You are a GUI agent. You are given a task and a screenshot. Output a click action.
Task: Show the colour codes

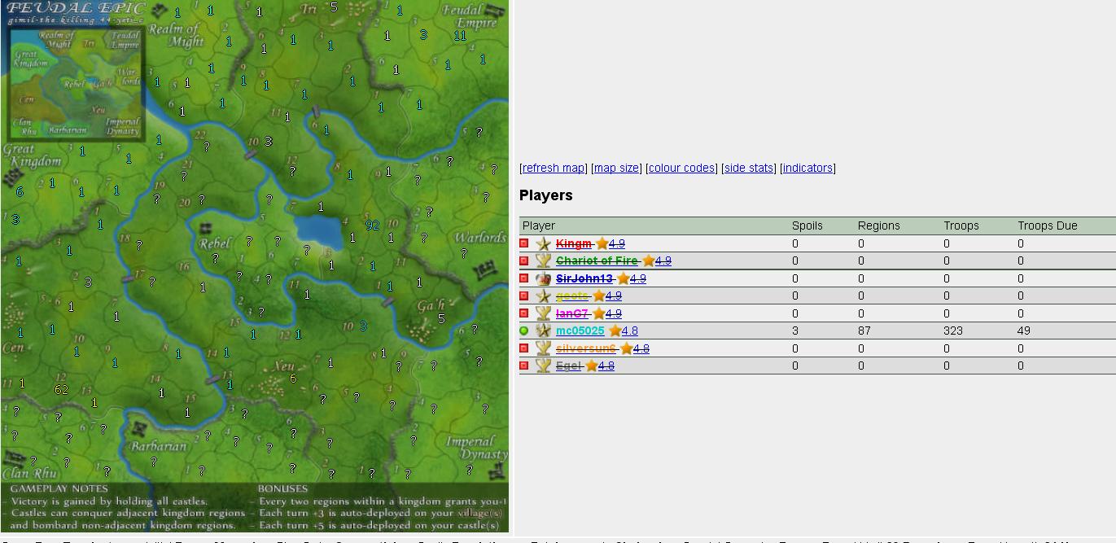pyautogui.click(x=681, y=168)
